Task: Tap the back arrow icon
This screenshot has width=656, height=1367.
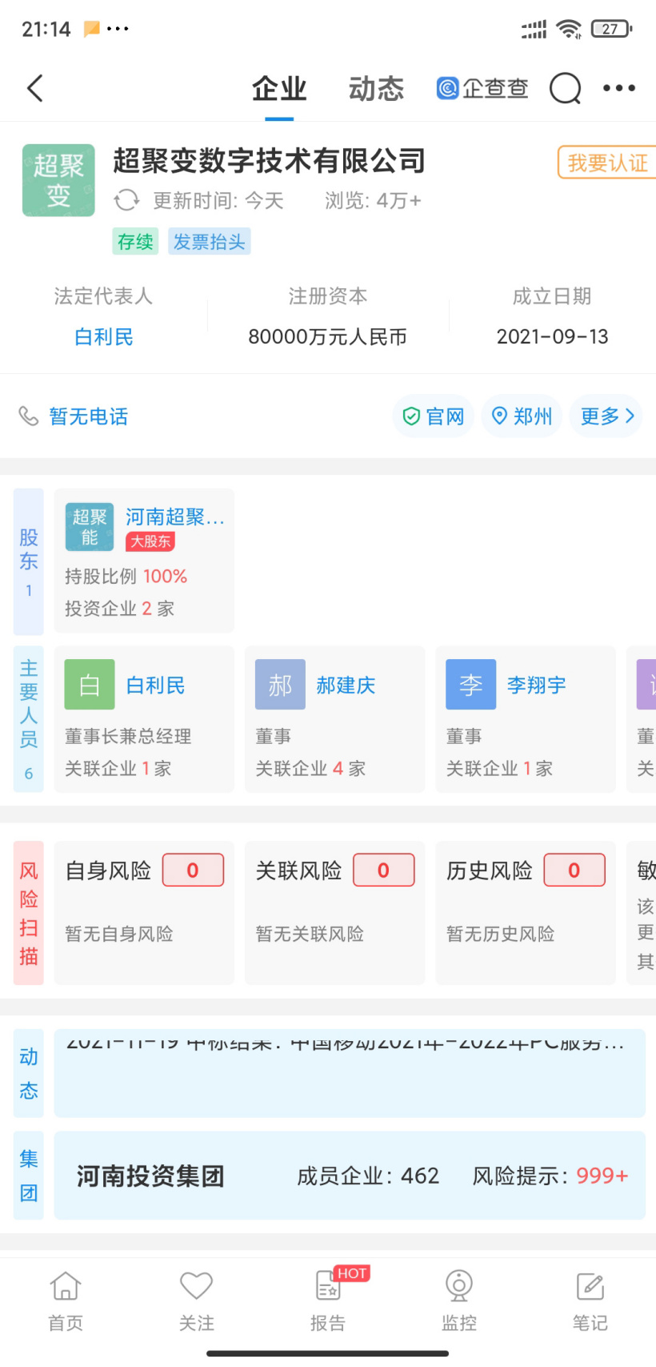Action: tap(35, 88)
